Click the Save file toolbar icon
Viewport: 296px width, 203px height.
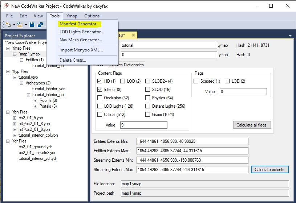pyautogui.click(x=32, y=25)
